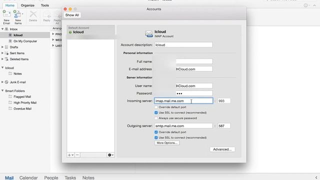The height and width of the screenshot is (180, 320).
Task: Click the Show All button
Action: tap(72, 15)
